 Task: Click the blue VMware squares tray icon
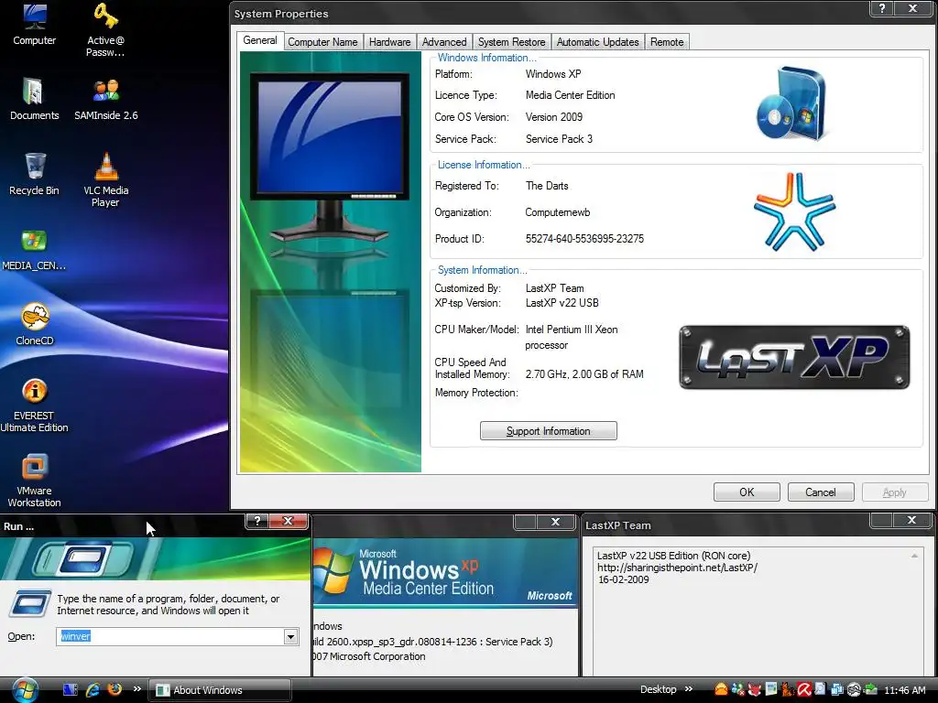pyautogui.click(x=837, y=689)
